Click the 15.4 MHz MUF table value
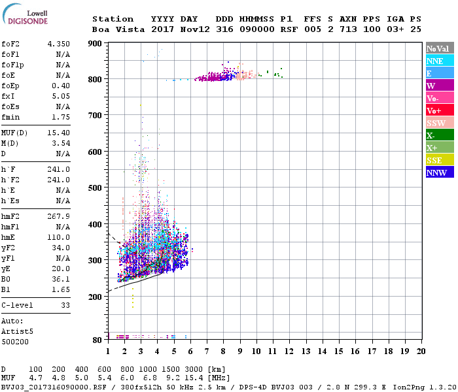 pos(194,378)
